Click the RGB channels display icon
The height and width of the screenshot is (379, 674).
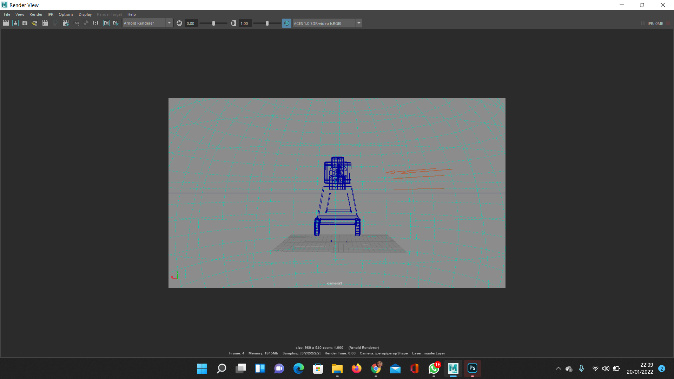click(76, 23)
